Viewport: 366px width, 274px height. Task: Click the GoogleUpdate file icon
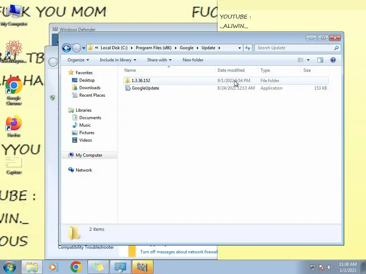pos(128,88)
